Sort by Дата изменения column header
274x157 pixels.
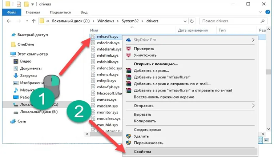click(x=193, y=30)
